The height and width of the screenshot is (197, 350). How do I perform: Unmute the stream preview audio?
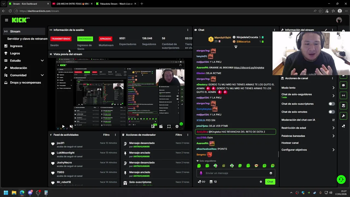pos(71,126)
